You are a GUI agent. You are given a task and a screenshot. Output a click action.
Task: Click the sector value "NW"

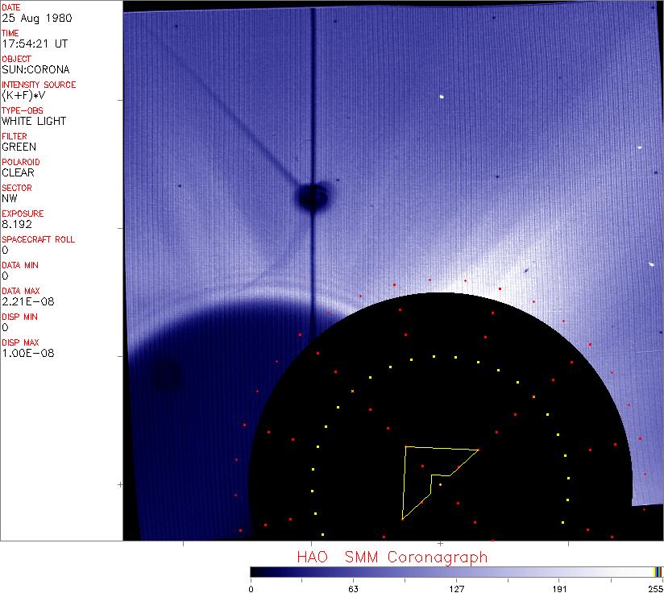pyautogui.click(x=10, y=198)
